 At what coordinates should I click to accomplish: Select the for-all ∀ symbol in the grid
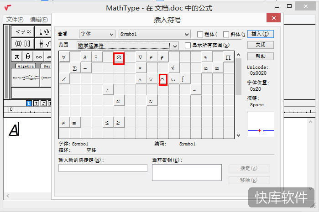(64, 57)
